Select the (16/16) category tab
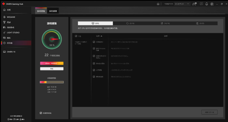 tap(165, 23)
